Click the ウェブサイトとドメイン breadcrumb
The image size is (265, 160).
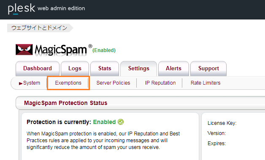(39, 28)
